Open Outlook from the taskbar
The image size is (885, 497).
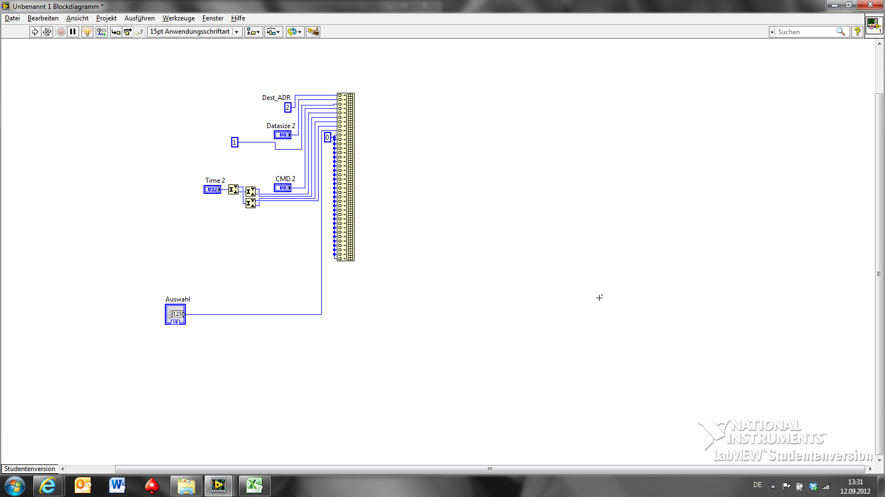(x=82, y=486)
